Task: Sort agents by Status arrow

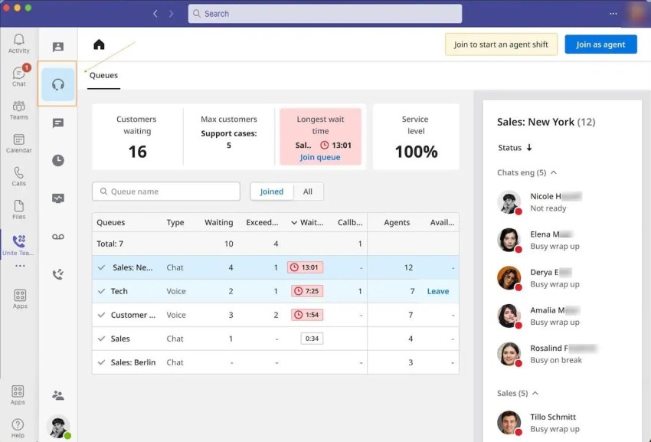Action: click(x=529, y=148)
